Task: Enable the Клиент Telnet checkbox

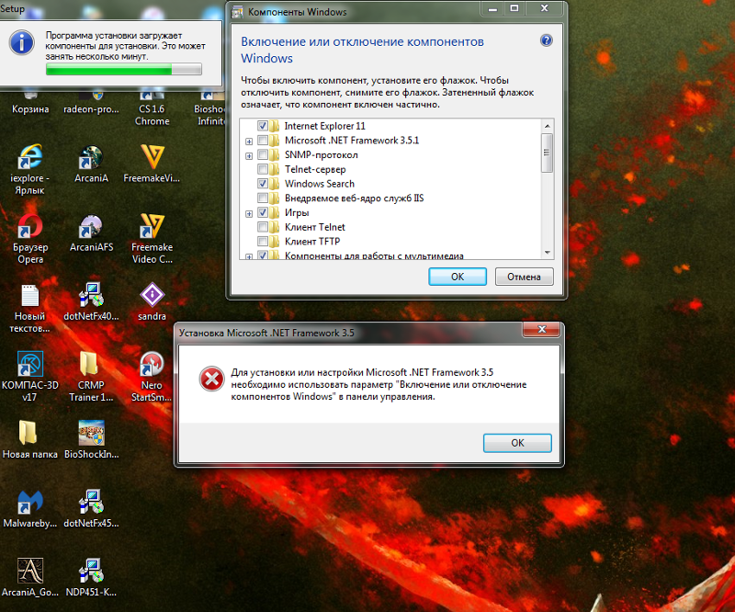Action: tap(263, 227)
